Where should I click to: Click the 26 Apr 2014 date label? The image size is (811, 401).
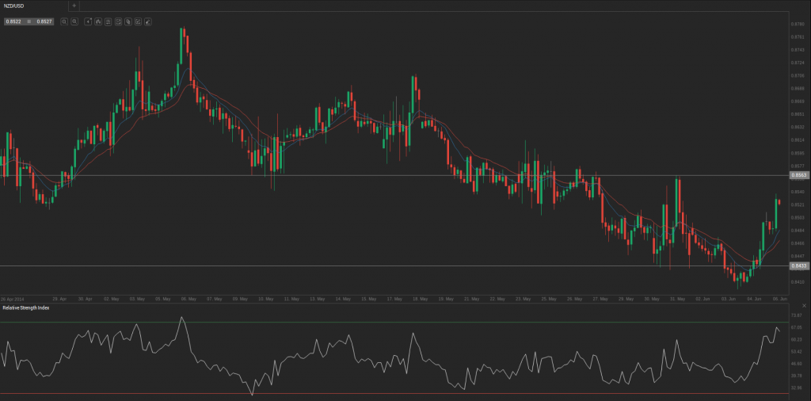[x=13, y=299]
